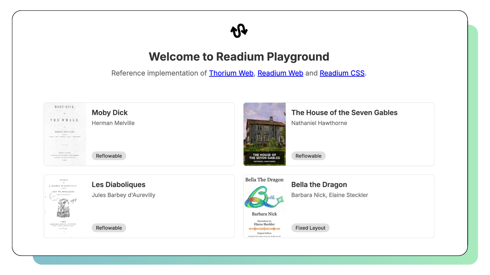This screenshot has width=490, height=275.
Task: Open the Thorium Web link
Action: point(231,73)
